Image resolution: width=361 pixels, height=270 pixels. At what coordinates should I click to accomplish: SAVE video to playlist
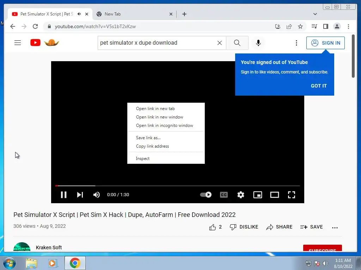312,227
